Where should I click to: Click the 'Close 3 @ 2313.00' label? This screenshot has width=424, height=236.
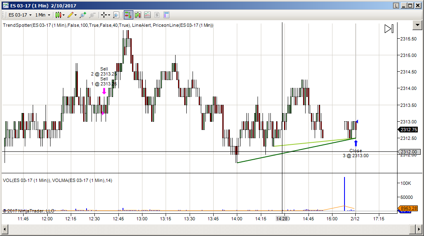click(x=356, y=153)
